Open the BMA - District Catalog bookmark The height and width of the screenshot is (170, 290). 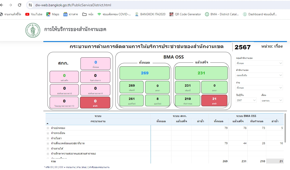[x=222, y=14]
